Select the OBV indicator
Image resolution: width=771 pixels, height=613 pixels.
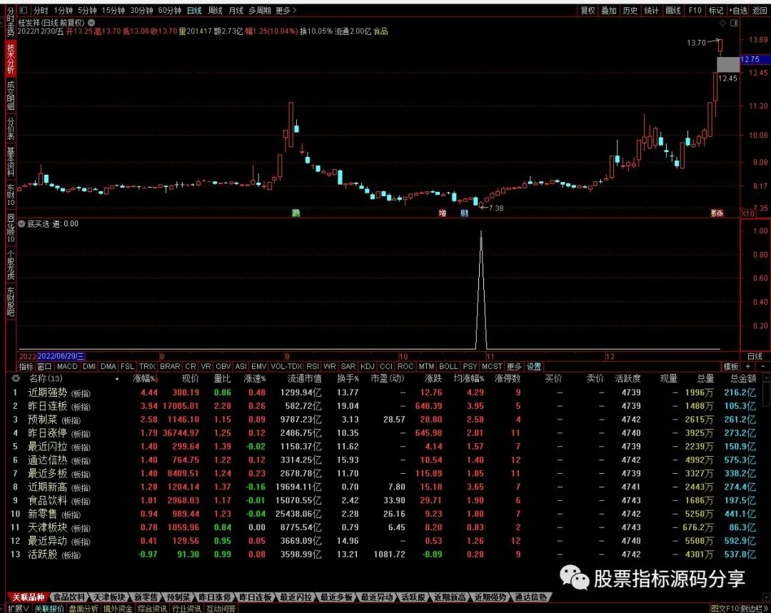tap(223, 367)
